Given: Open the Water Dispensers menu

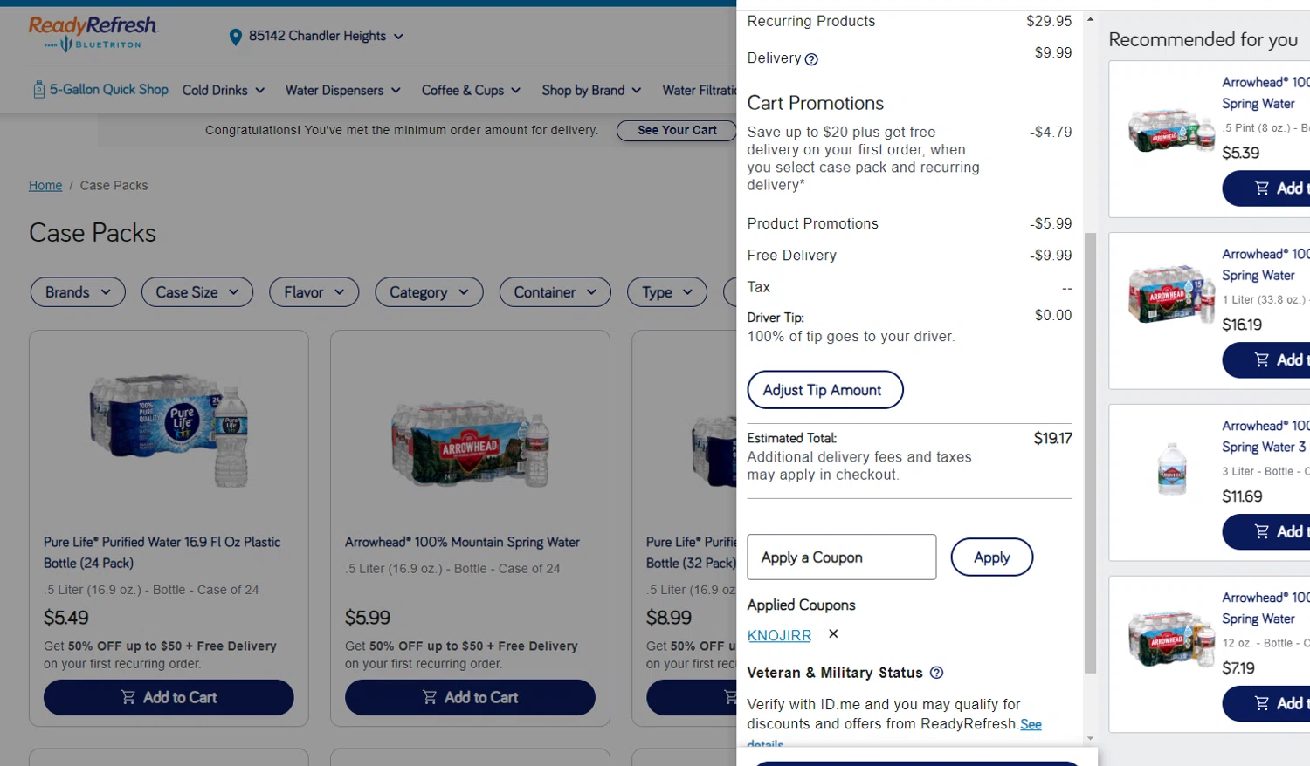Looking at the screenshot, I should pos(342,90).
